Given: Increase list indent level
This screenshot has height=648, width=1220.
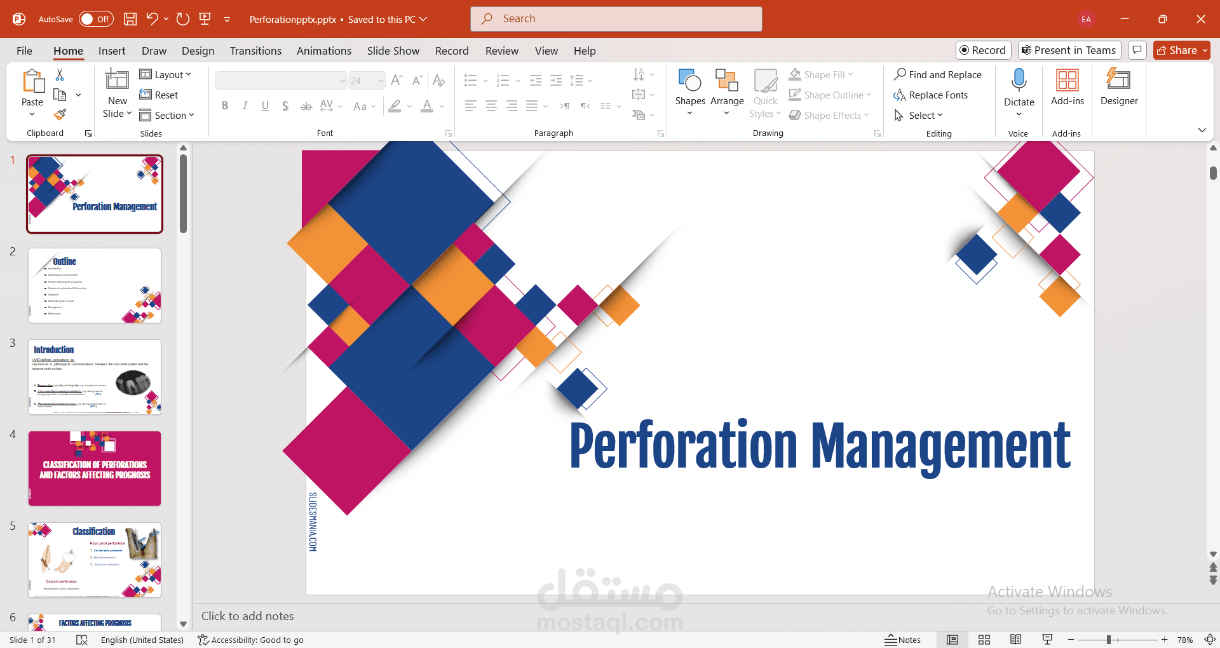Looking at the screenshot, I should (556, 80).
